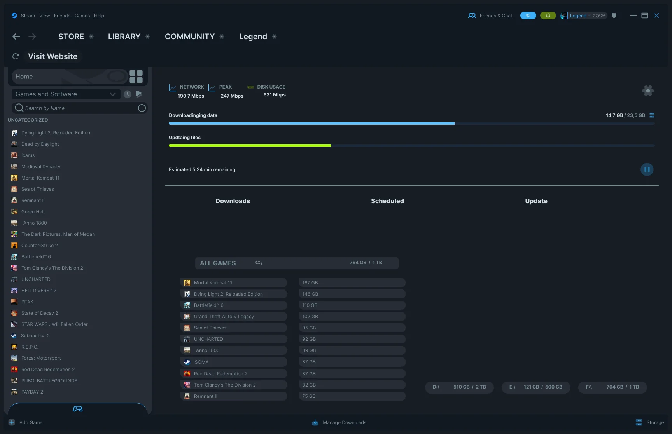Open the STORE dropdown indicator

[91, 37]
